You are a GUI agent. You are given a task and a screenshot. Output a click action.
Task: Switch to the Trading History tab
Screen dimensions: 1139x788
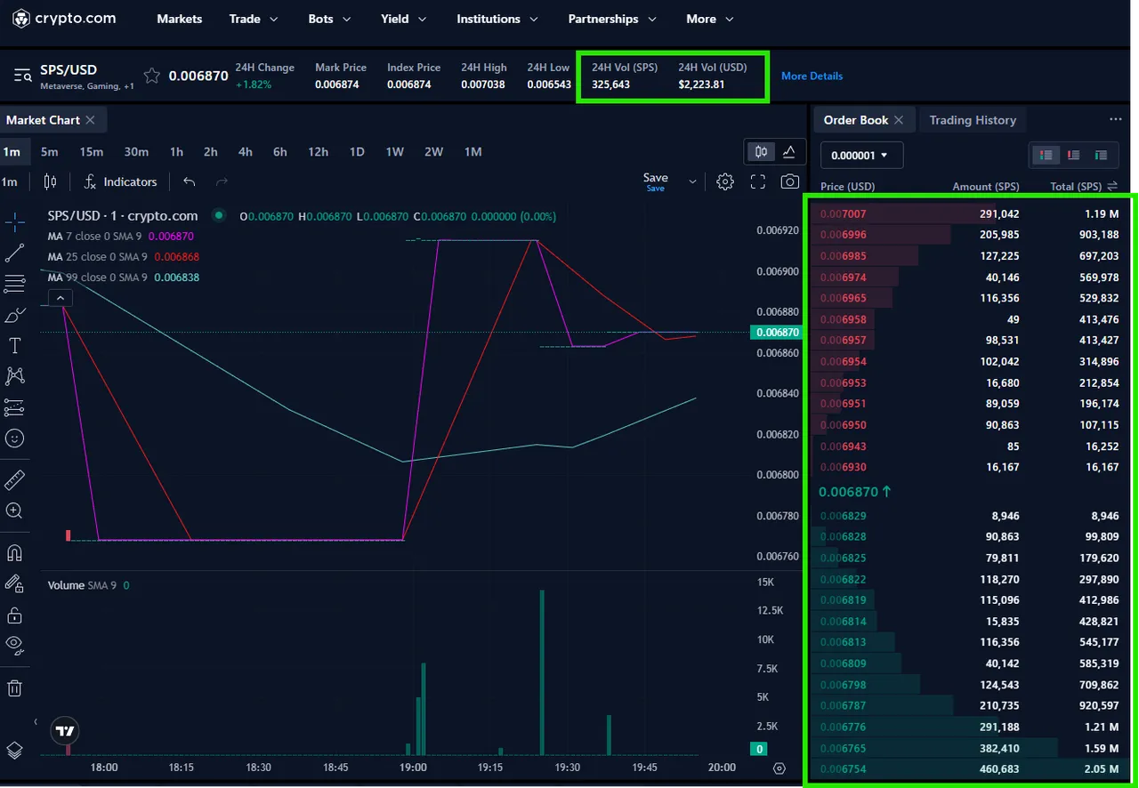973,120
